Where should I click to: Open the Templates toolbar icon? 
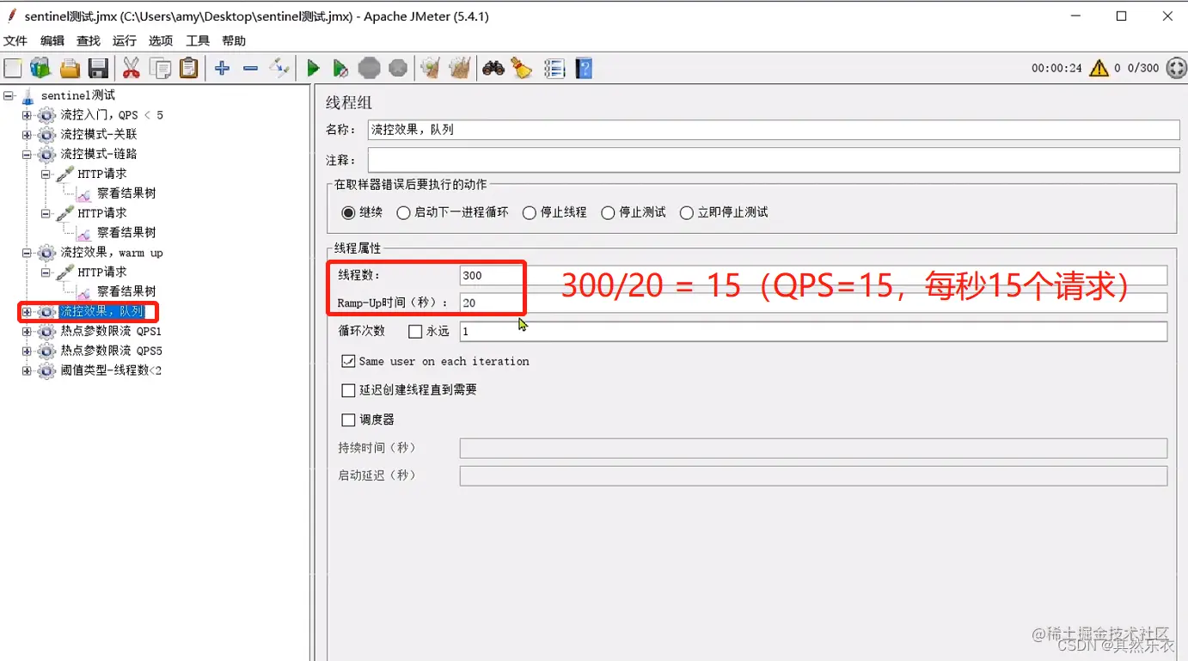(x=40, y=68)
